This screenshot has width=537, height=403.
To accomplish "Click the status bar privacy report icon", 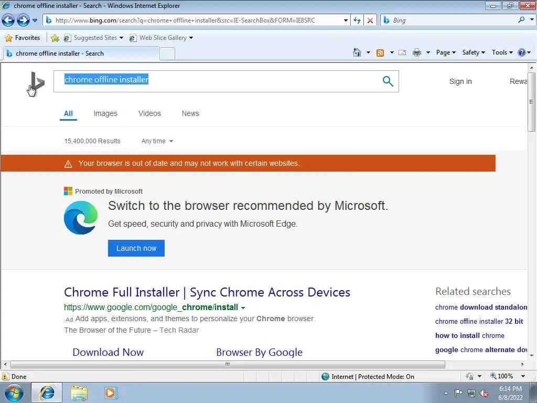I will coord(469,376).
